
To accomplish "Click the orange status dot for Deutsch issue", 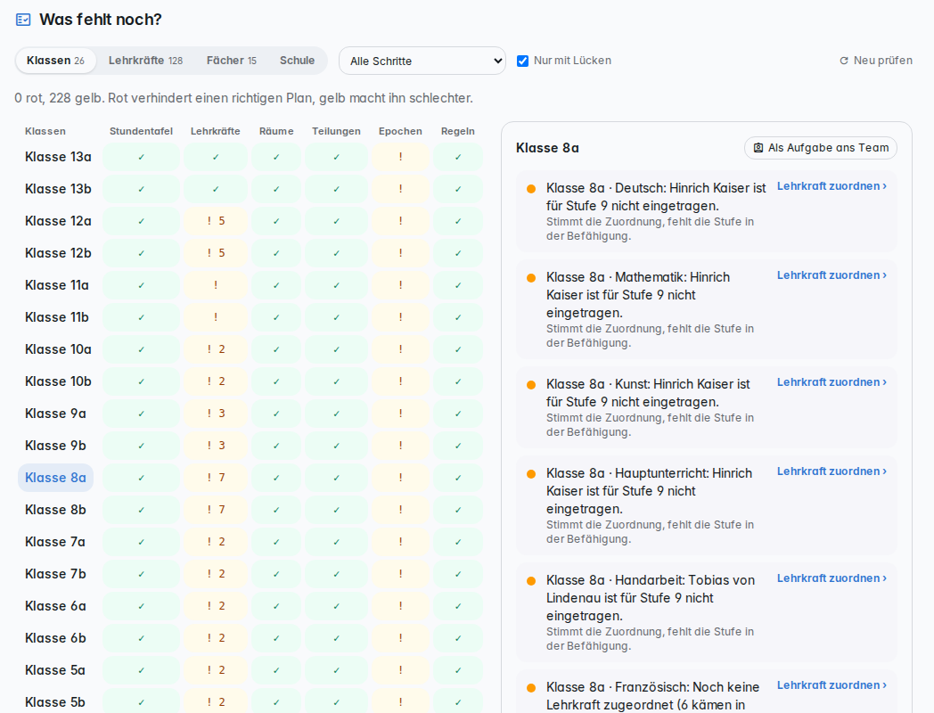I will pos(531,189).
